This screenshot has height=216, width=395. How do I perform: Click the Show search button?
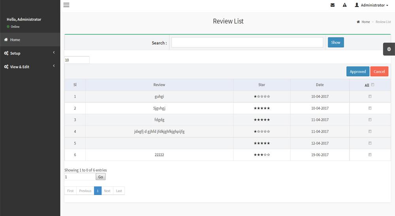336,43
